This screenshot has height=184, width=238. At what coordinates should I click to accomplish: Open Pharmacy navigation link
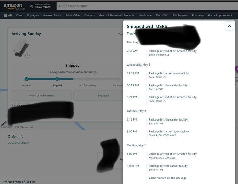(198, 15)
